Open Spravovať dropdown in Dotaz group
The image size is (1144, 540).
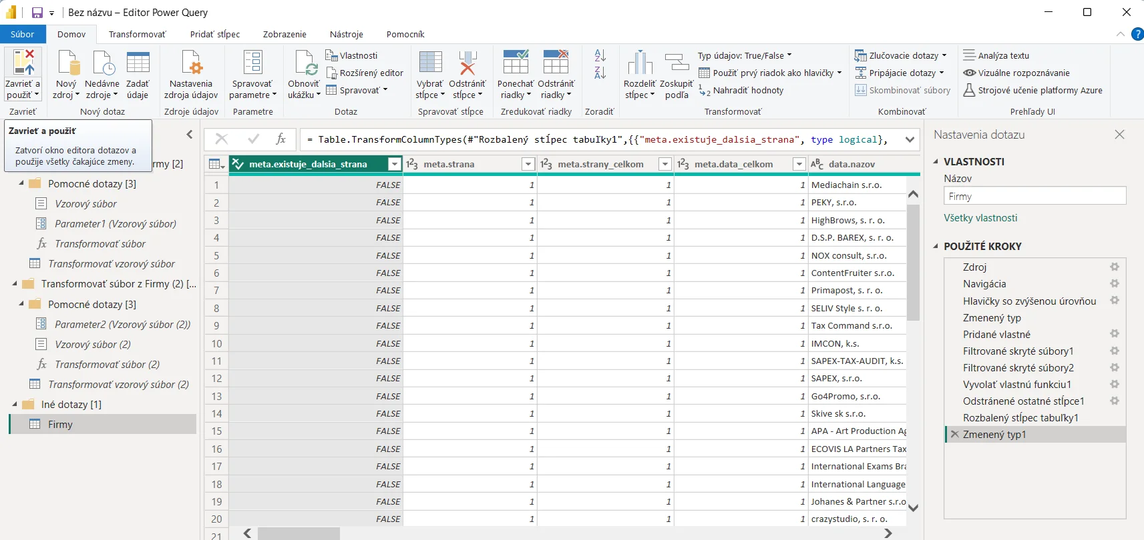357,90
